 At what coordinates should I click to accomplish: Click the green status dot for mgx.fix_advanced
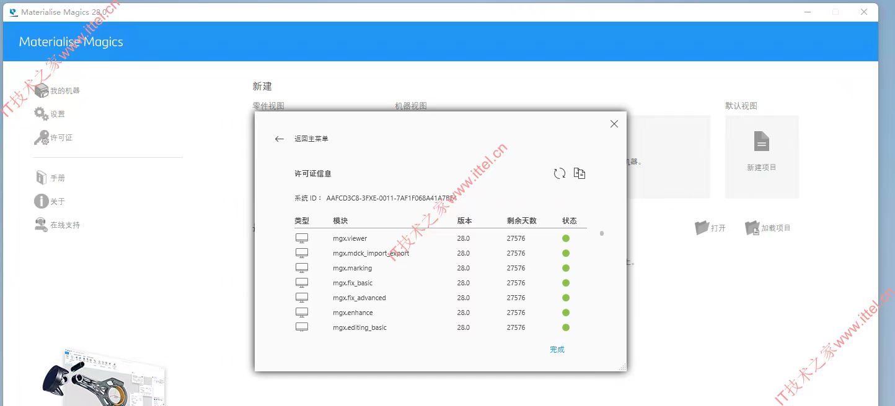coord(566,298)
